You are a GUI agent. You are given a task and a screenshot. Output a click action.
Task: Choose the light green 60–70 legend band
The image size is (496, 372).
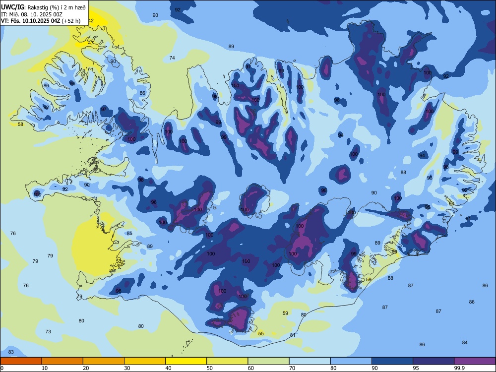coord(268,361)
